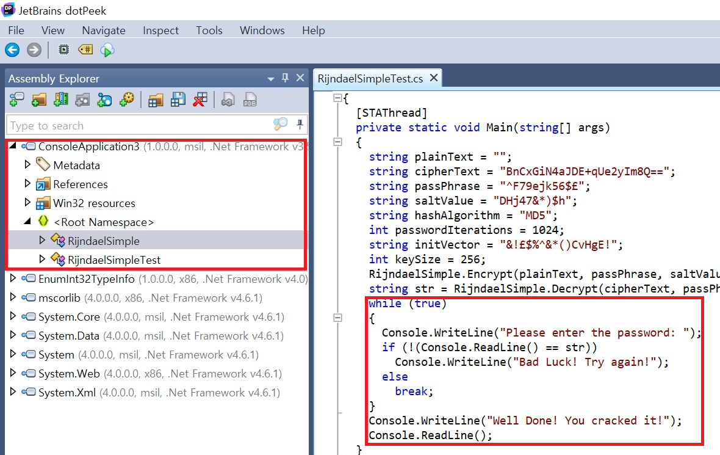Click the magnifier icon in search box
This screenshot has height=455, width=720.
point(280,124)
